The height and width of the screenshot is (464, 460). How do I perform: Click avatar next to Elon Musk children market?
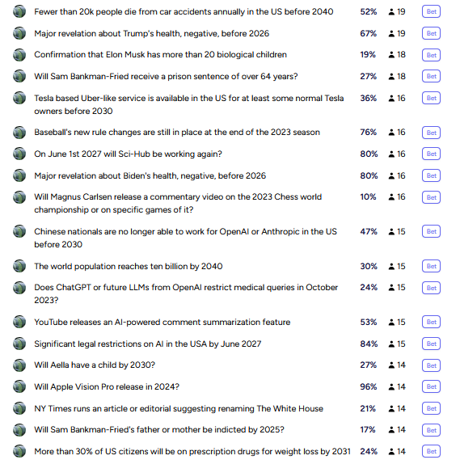click(19, 55)
